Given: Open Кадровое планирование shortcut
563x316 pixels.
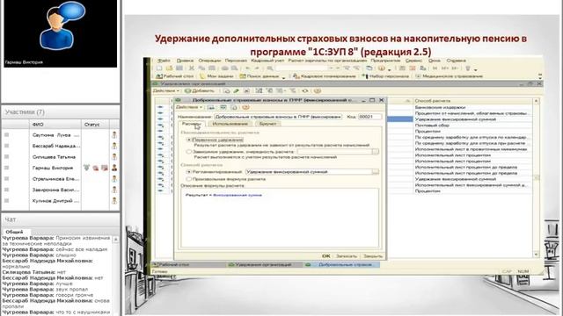Looking at the screenshot, I should 324,76.
